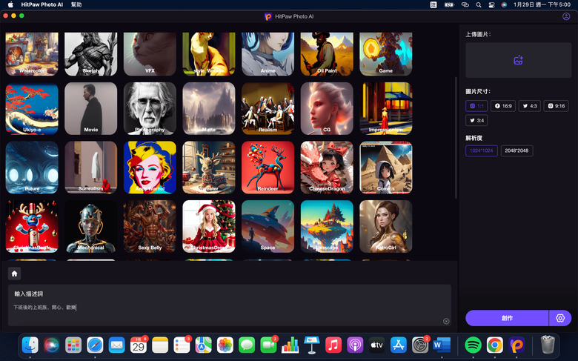Click the upload image area icon

pos(518,60)
